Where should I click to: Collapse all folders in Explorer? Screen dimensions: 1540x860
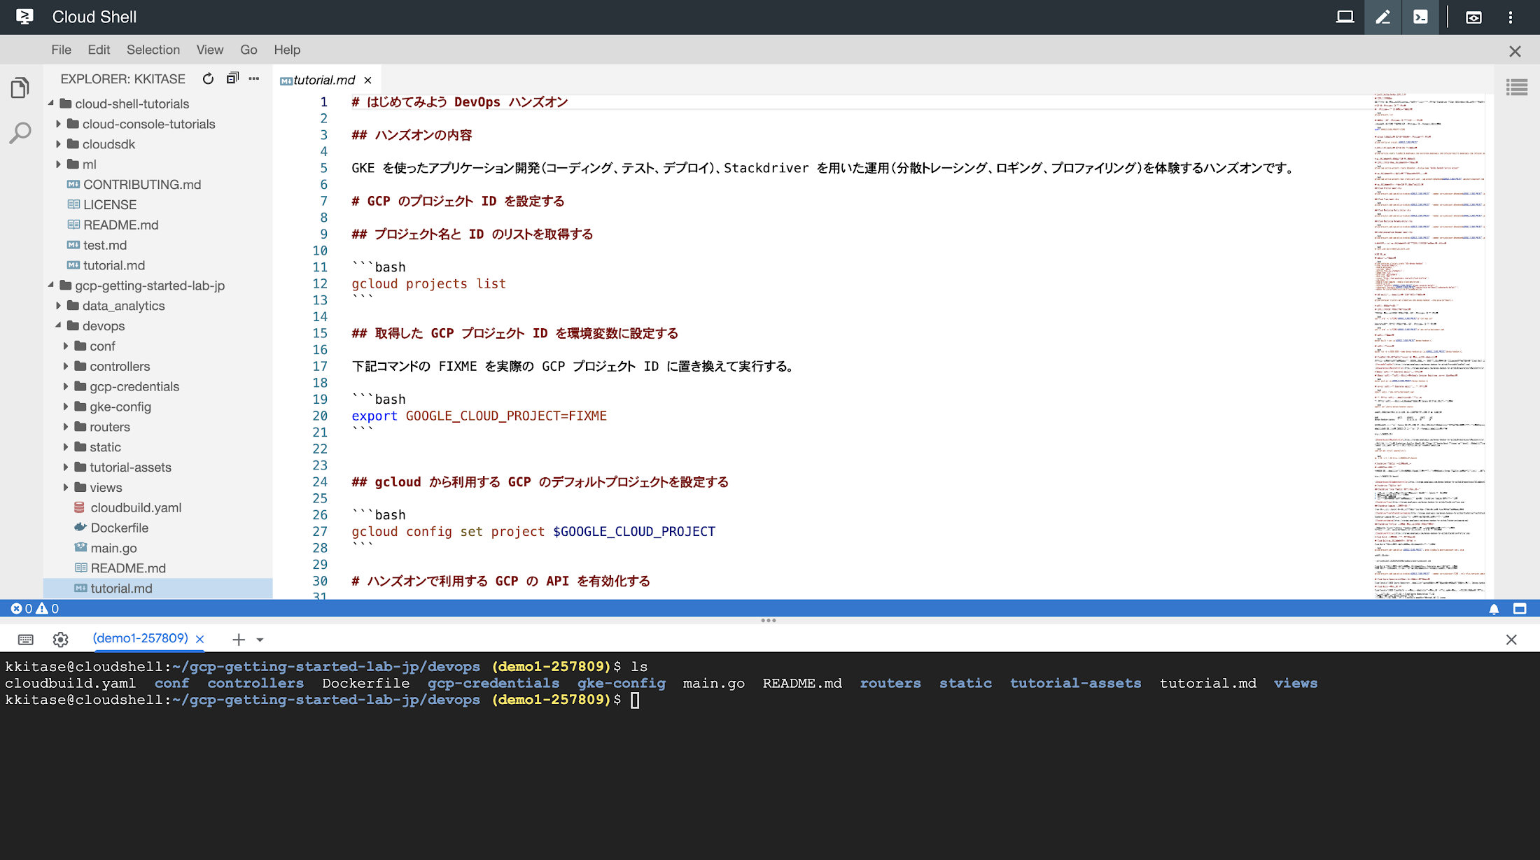tap(232, 78)
